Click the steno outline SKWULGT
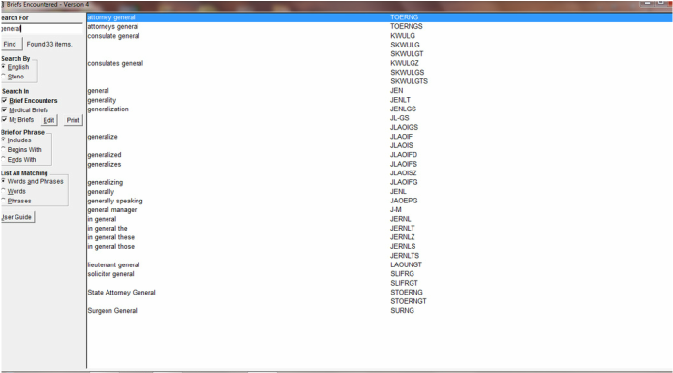The image size is (673, 373). coord(407,54)
